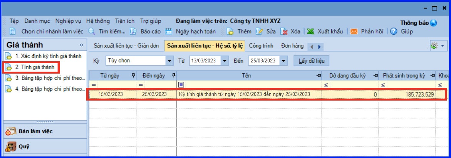Sort by the Tên column header

[x=246, y=76]
